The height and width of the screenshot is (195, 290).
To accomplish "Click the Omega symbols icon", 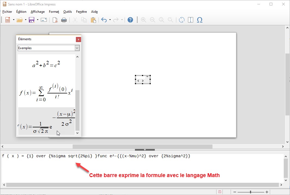I will tap(199, 20).
